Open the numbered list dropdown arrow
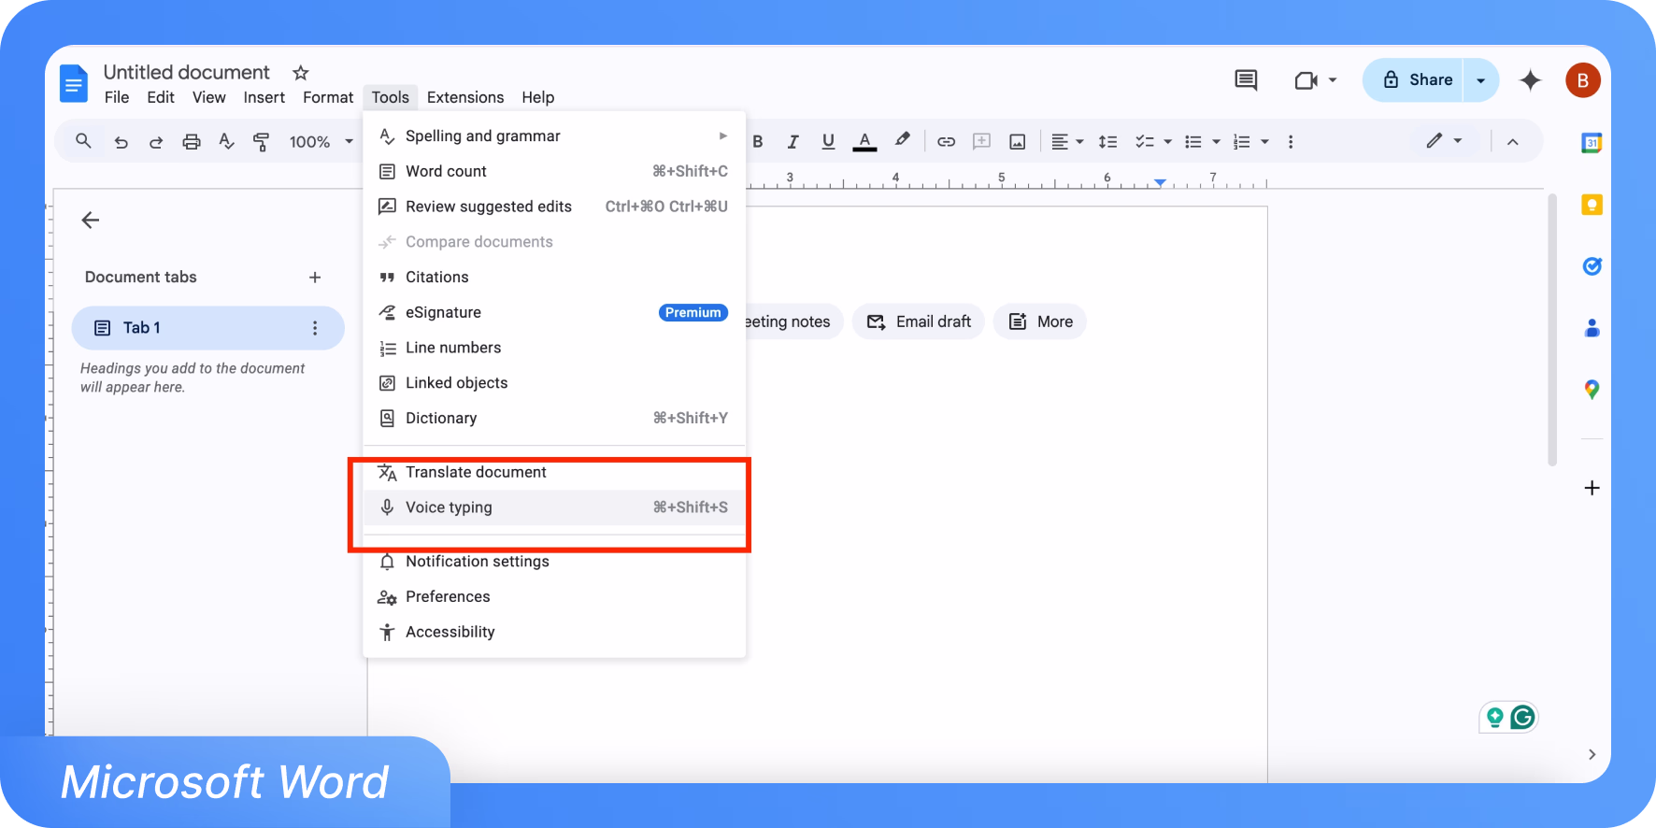 1264,142
